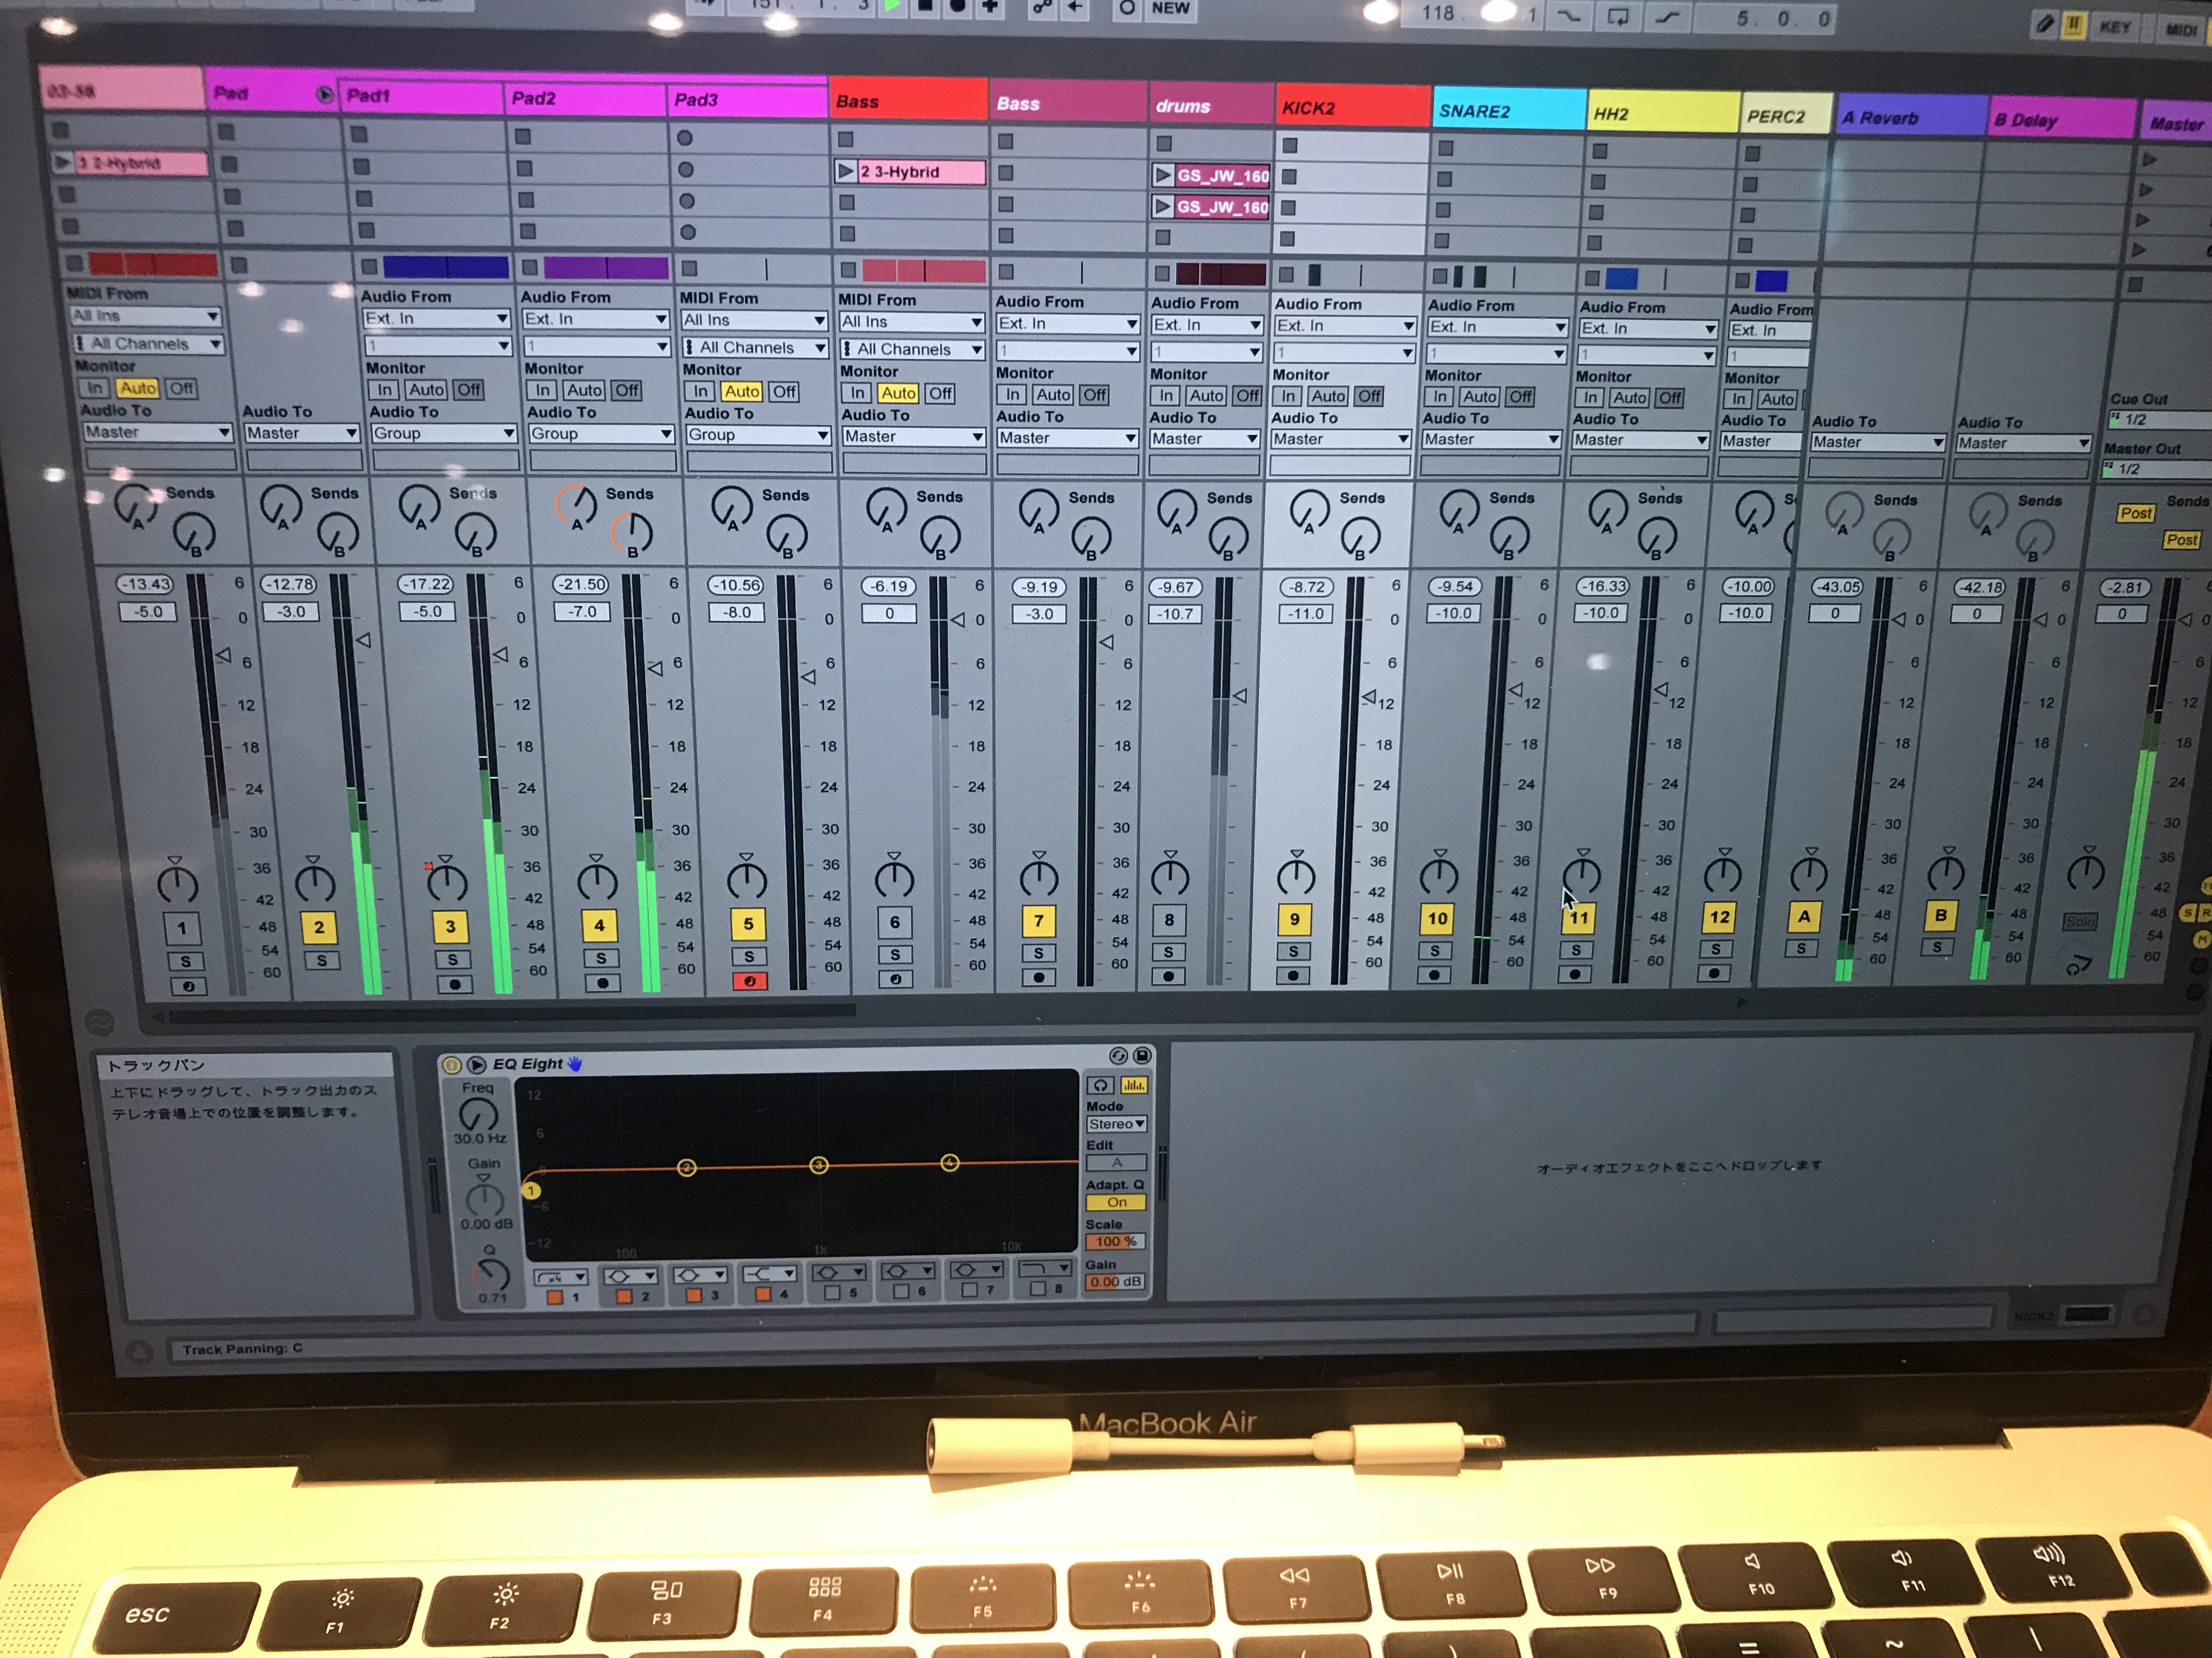Image resolution: width=2212 pixels, height=1658 pixels.
Task: Open Pad2 Audio To Group dropdown
Action: click(x=602, y=434)
